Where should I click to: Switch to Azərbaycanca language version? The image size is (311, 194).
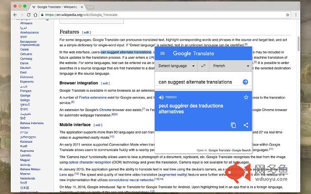[x=29, y=32]
